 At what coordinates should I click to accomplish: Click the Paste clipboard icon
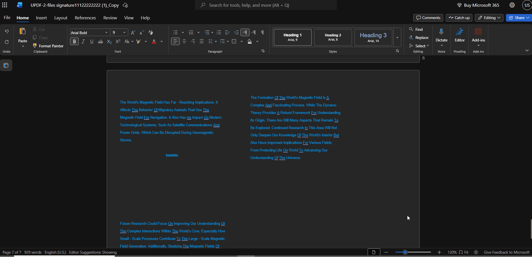(22, 31)
